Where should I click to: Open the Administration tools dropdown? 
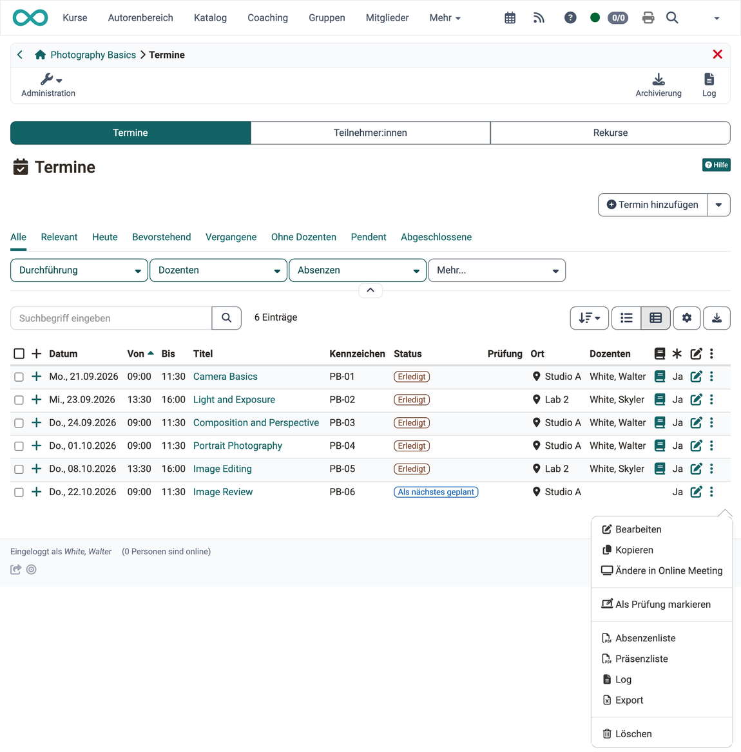point(48,86)
